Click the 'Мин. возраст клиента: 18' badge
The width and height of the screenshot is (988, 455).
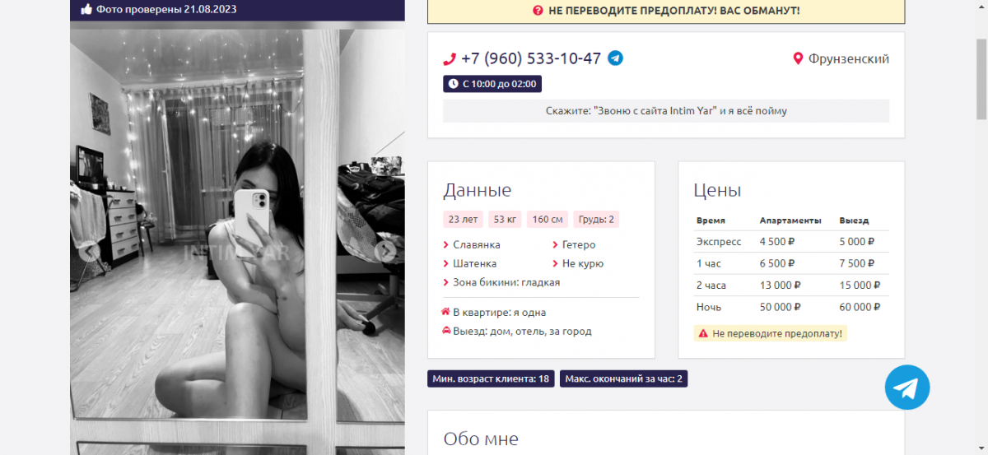491,378
